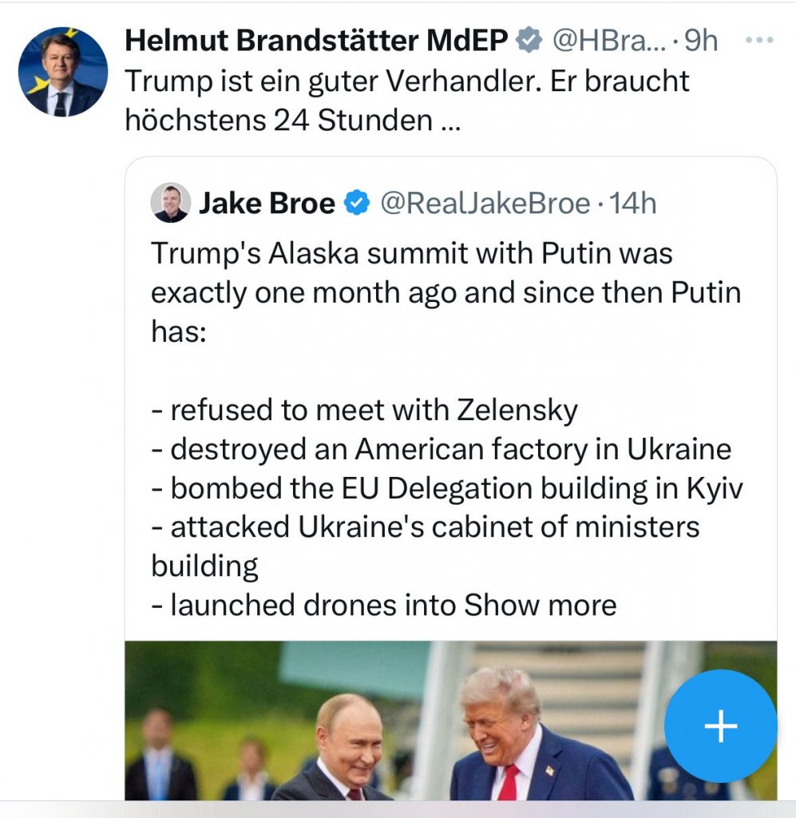Image resolution: width=796 pixels, height=818 pixels.
Task: Open the 9h timestamp of the tweet
Action: coord(701,41)
